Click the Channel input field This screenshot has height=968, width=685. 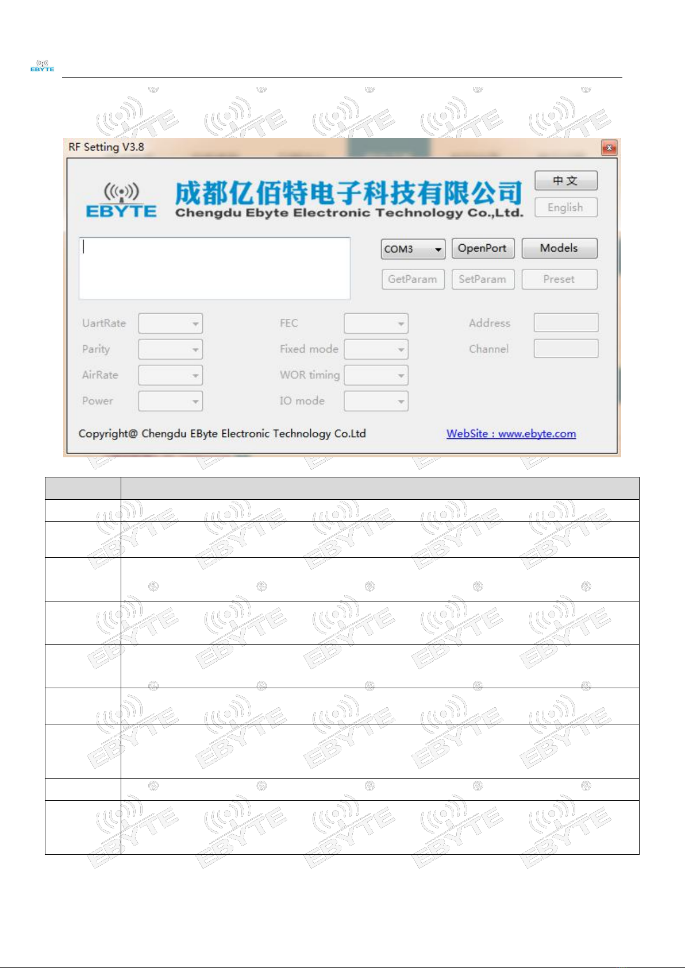point(566,349)
